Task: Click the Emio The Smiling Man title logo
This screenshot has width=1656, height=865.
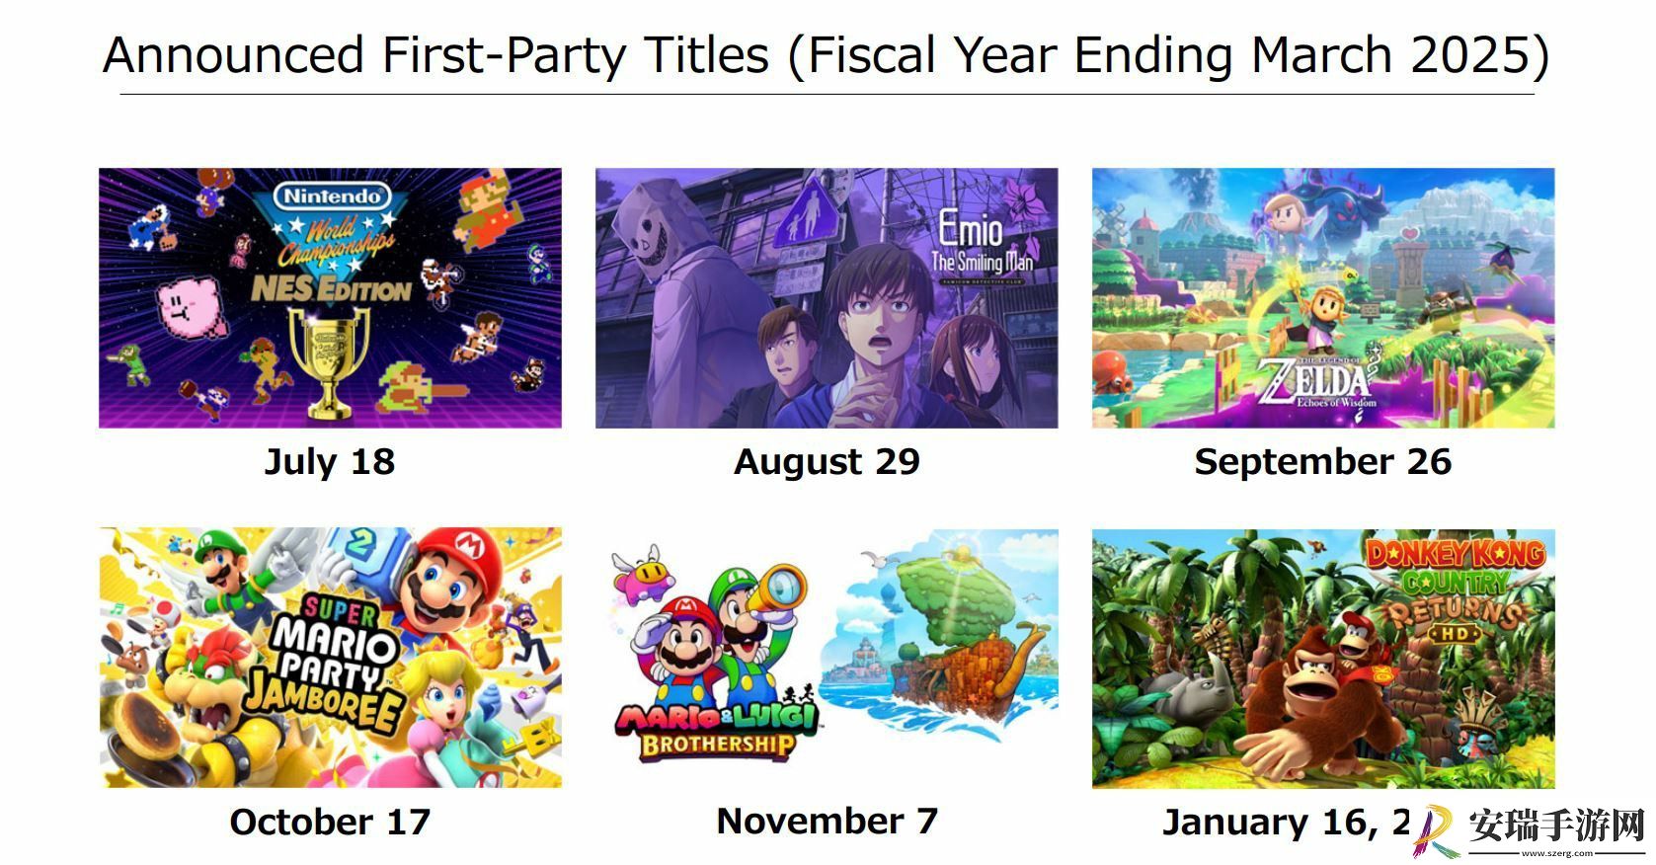Action: 982,245
